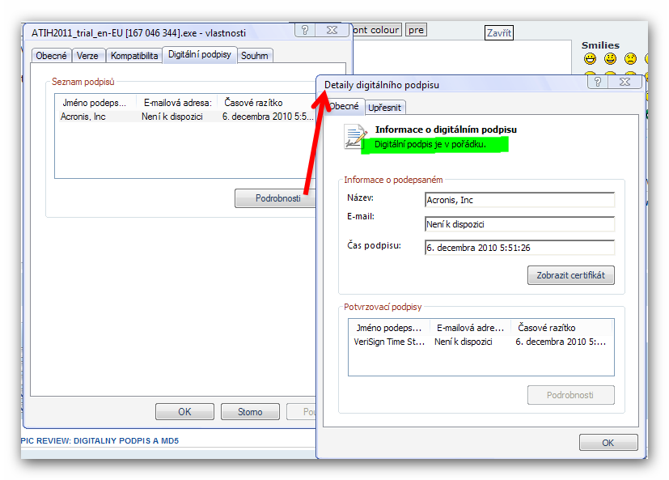Click help button in Detaily digitálního podpisu

coord(597,82)
